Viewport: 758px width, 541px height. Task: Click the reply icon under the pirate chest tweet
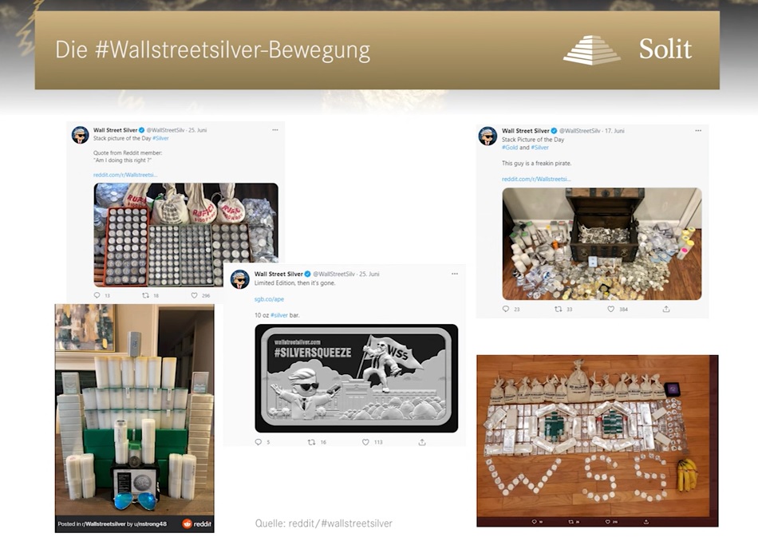pyautogui.click(x=506, y=309)
